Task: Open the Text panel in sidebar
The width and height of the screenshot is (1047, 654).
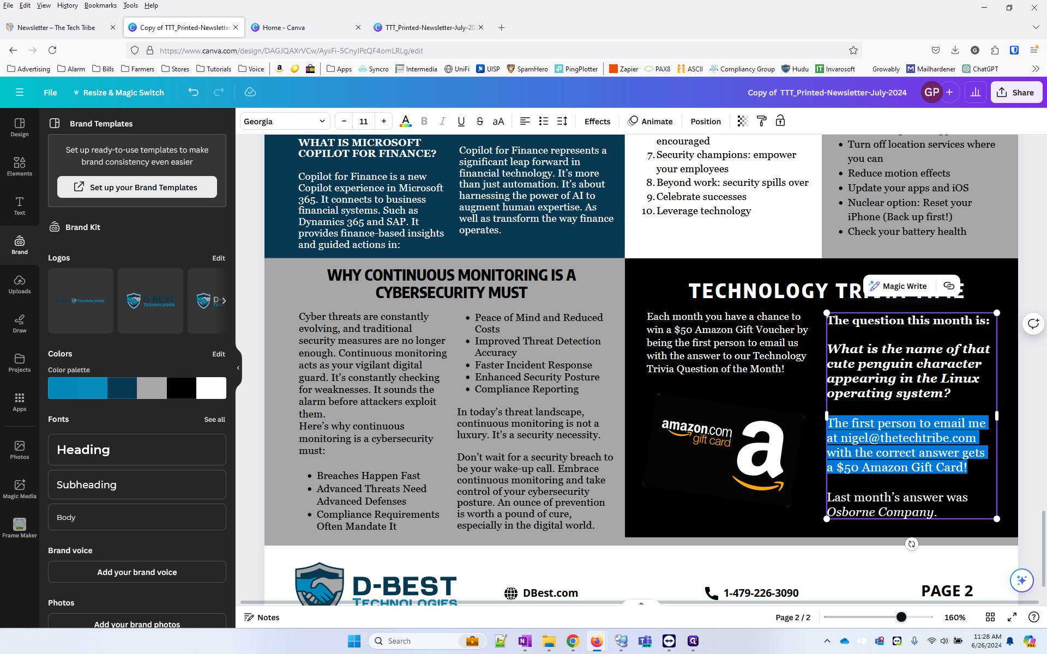Action: click(x=20, y=206)
